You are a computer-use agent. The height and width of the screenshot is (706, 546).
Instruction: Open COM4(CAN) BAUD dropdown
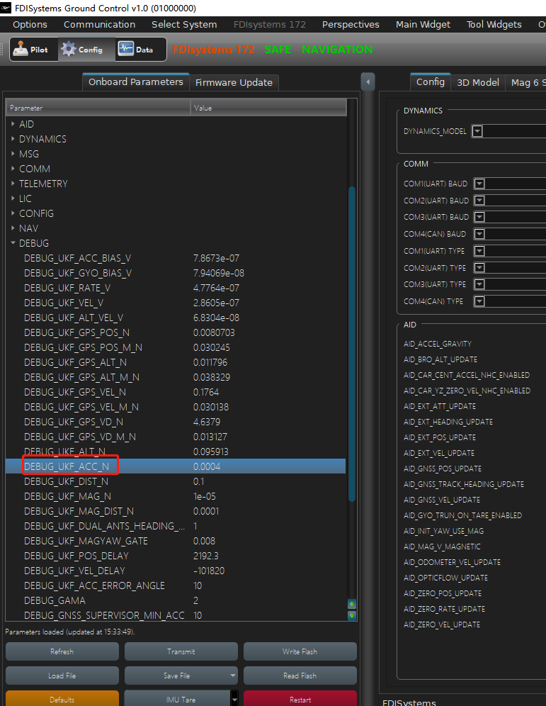(479, 234)
